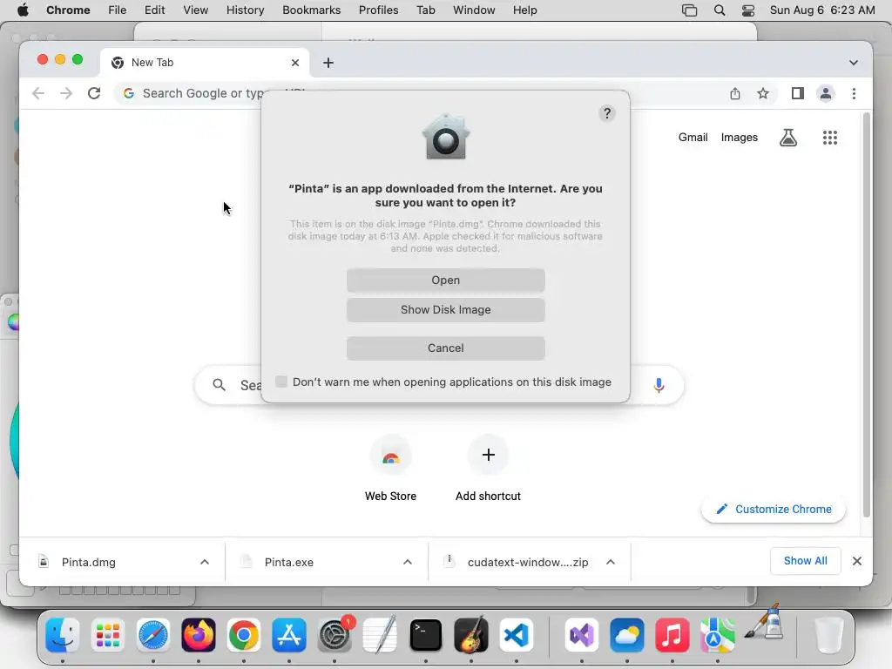Open Visual Studio Code from Dock
The width and height of the screenshot is (892, 669).
click(x=516, y=634)
